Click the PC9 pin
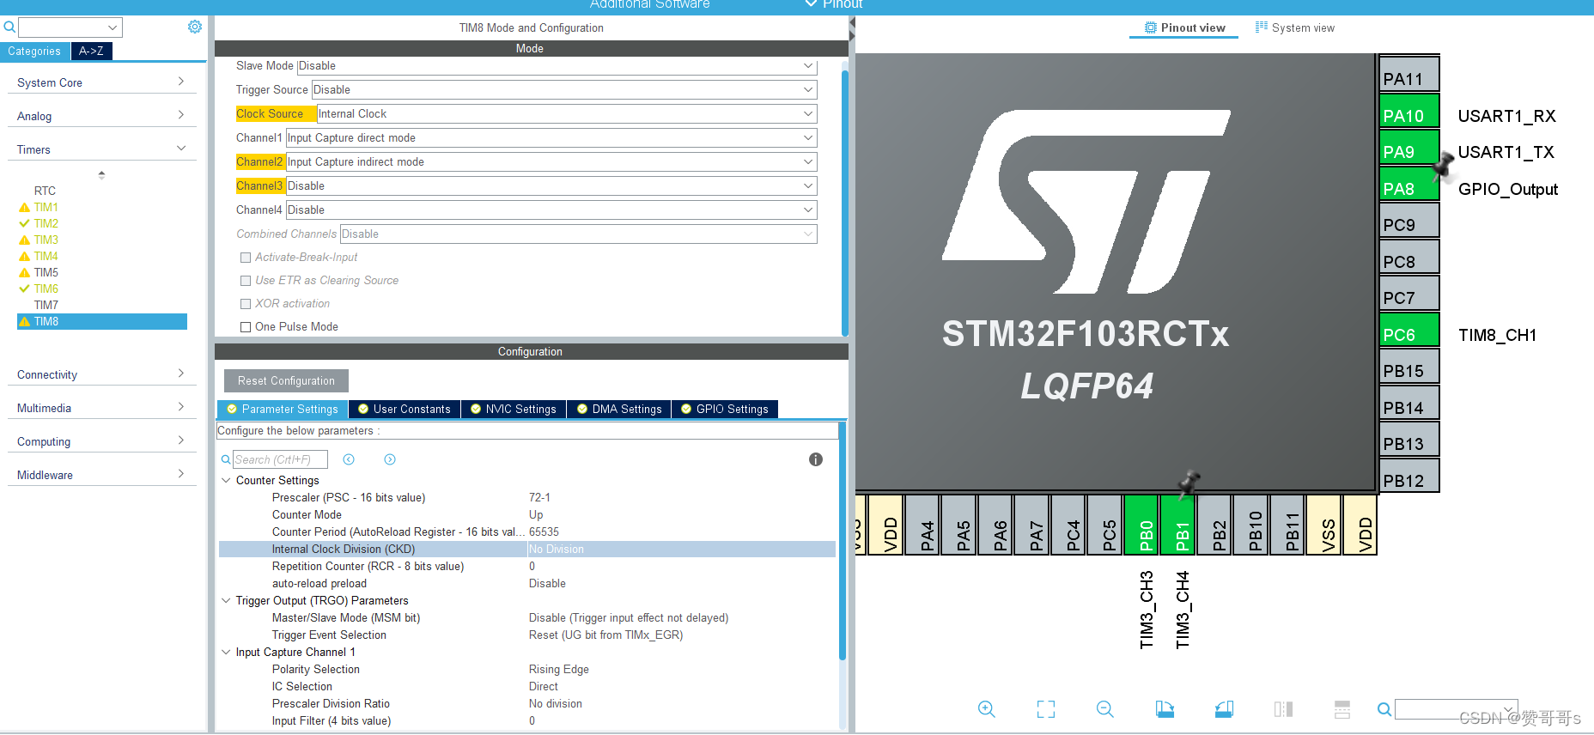 (x=1408, y=221)
